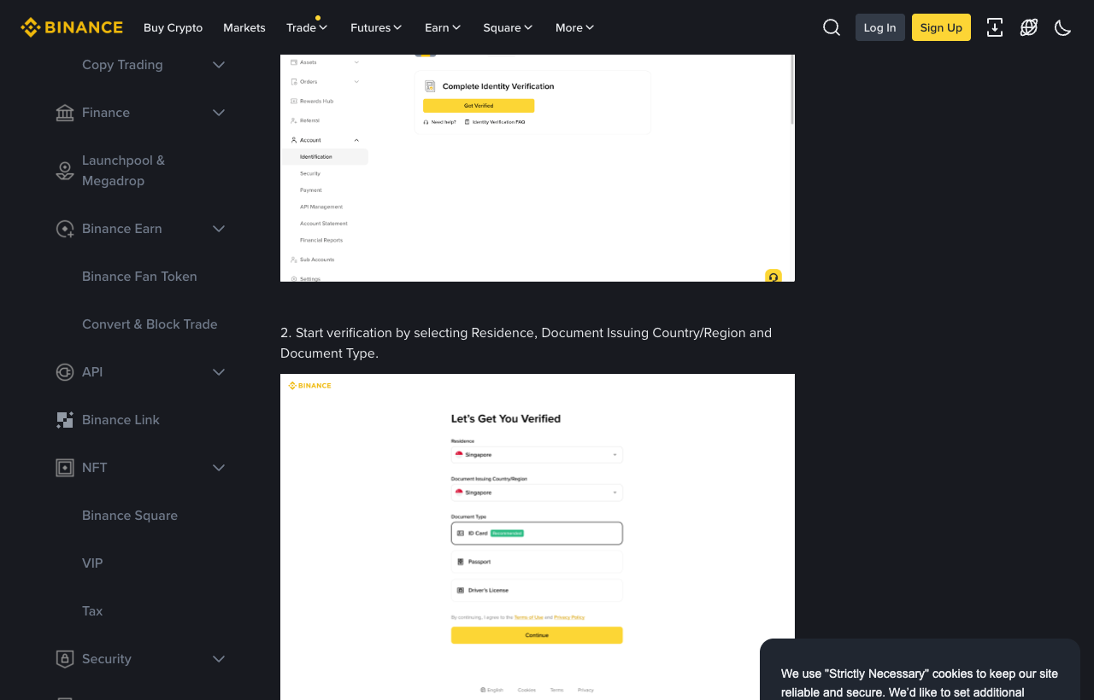Open the Let's Get You Verified screenshot
The width and height of the screenshot is (1094, 700).
click(538, 537)
